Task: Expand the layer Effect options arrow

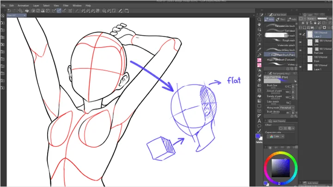Action: [294, 128]
